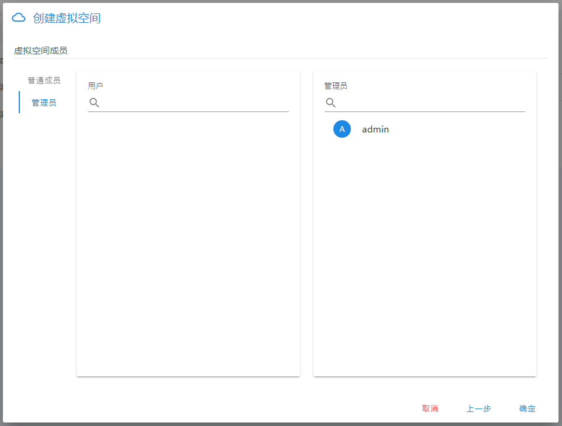
Task: Click the 用户 panel heading label
Action: [95, 86]
